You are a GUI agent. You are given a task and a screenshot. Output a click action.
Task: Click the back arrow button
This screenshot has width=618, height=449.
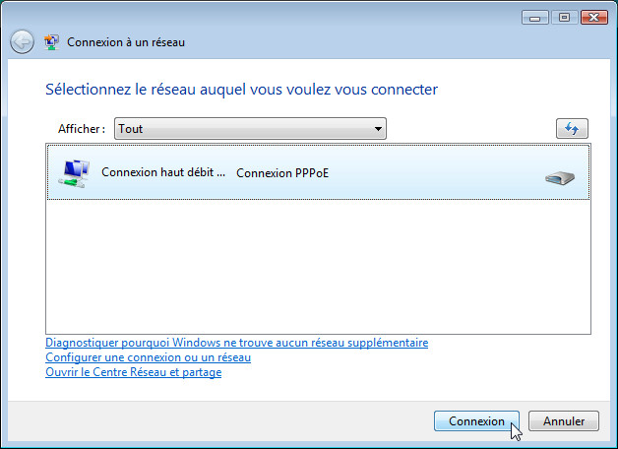22,41
